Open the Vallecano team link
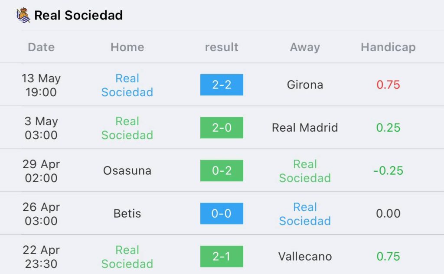 (x=305, y=257)
